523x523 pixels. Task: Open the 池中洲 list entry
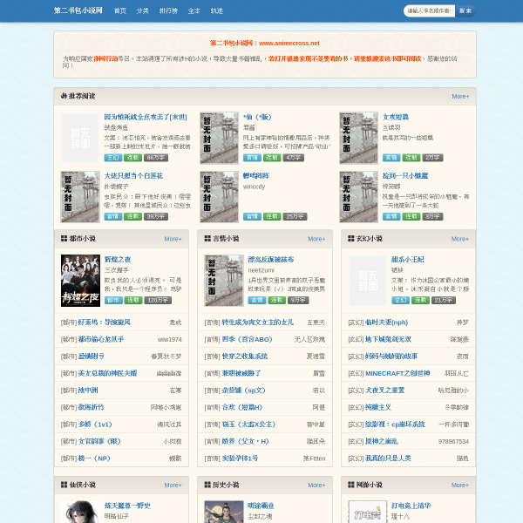pos(88,391)
